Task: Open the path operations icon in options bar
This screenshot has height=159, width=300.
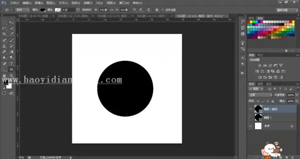Action: pos(135,10)
